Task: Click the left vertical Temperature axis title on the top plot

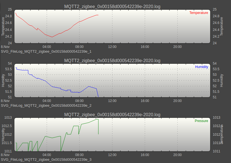Action: pos(3,26)
